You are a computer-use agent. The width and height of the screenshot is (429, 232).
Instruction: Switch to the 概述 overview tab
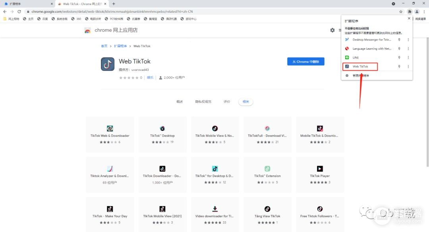click(180, 102)
